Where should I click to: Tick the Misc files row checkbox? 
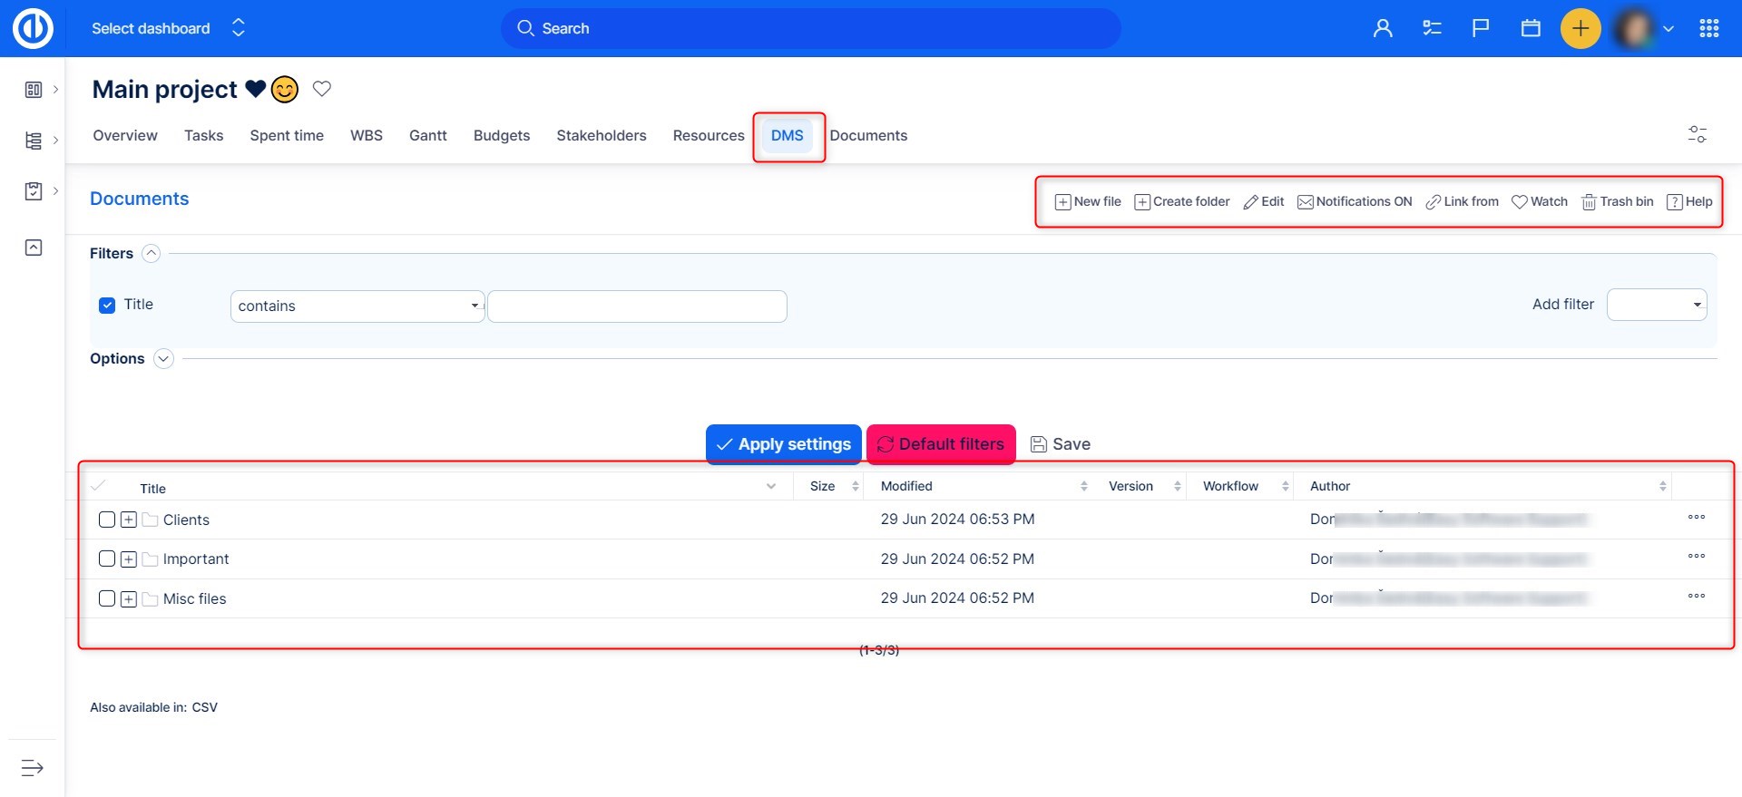pos(107,598)
